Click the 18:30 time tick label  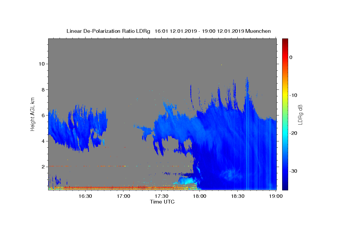[238, 196]
